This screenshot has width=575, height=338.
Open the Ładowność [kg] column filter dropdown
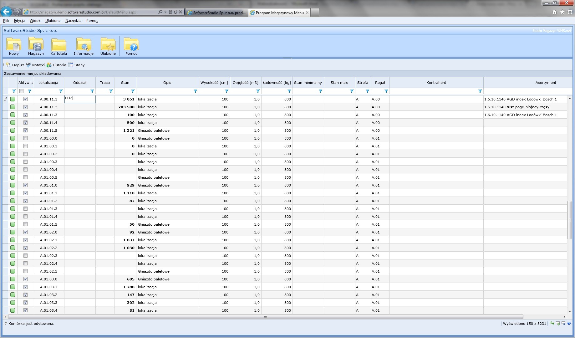[x=289, y=91]
